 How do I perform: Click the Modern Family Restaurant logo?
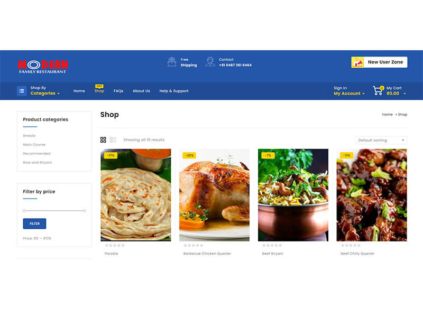(43, 67)
